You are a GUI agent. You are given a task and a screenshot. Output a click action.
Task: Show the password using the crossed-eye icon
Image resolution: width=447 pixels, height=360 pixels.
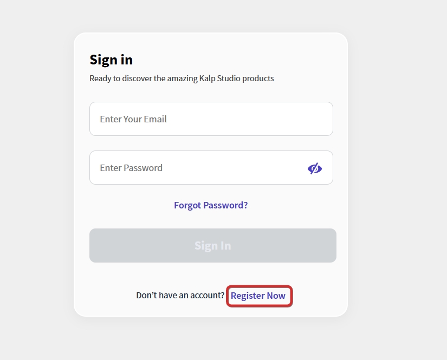[x=315, y=168]
